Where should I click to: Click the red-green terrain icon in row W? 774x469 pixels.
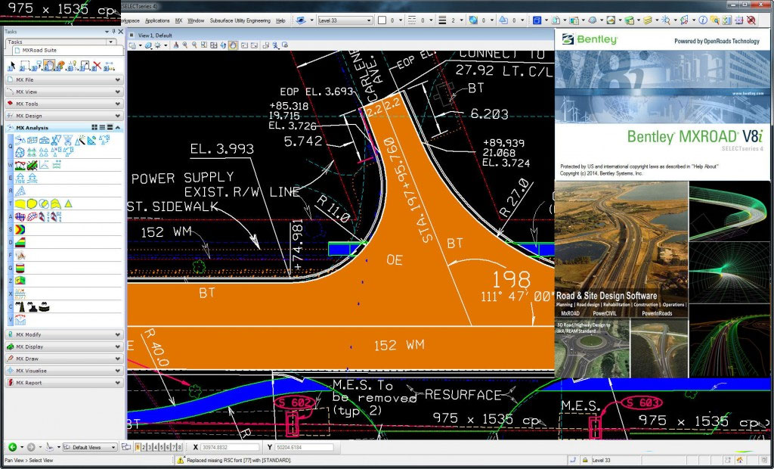pos(20,165)
